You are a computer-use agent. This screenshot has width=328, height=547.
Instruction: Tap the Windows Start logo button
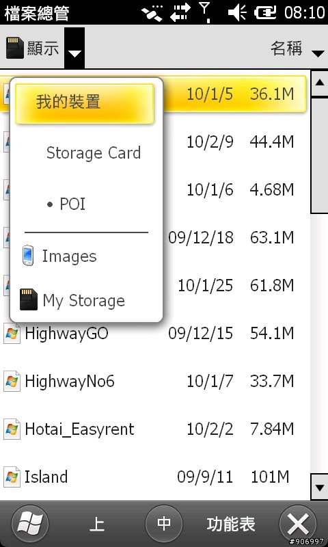(x=30, y=524)
